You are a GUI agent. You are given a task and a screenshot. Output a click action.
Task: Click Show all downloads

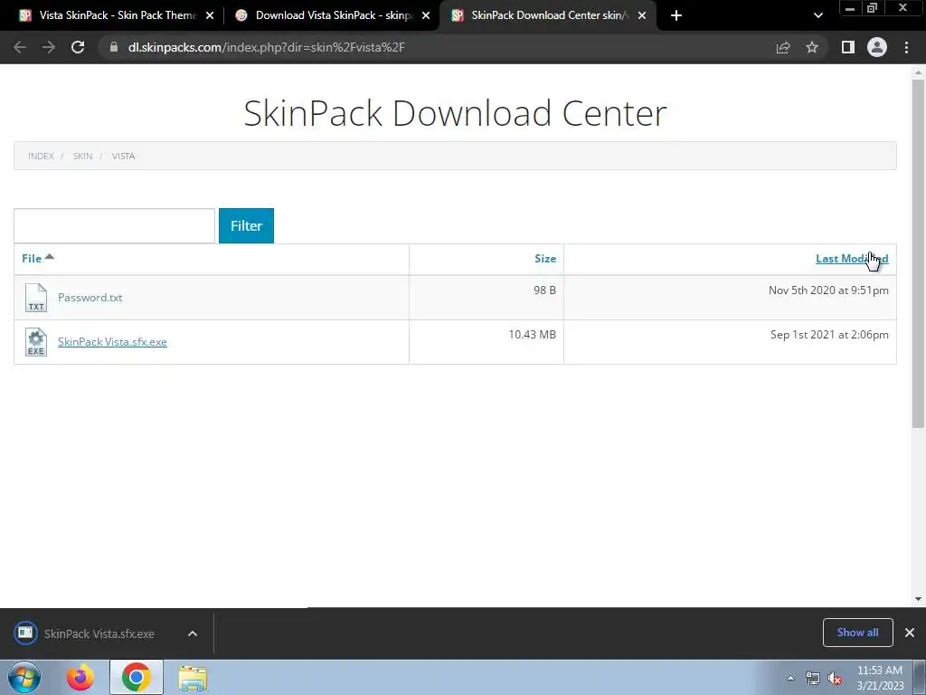point(857,633)
